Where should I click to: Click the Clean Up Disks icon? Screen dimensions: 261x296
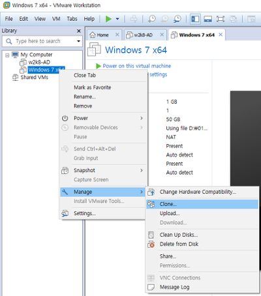[151, 235]
